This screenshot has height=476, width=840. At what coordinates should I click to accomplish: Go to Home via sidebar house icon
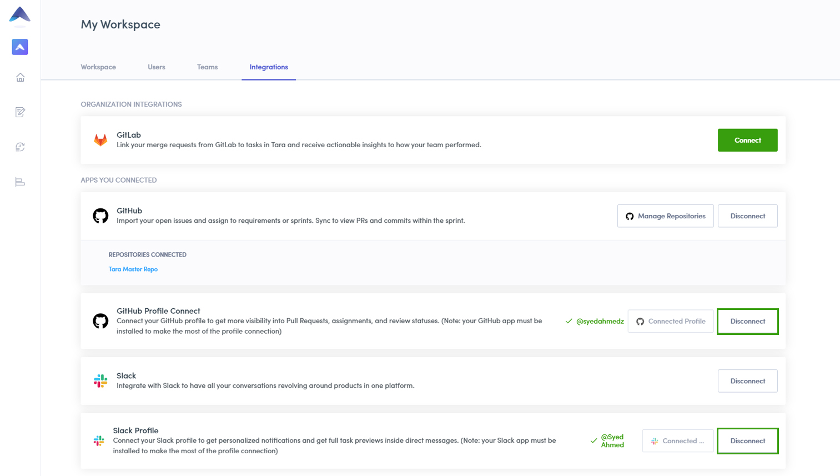pos(20,78)
